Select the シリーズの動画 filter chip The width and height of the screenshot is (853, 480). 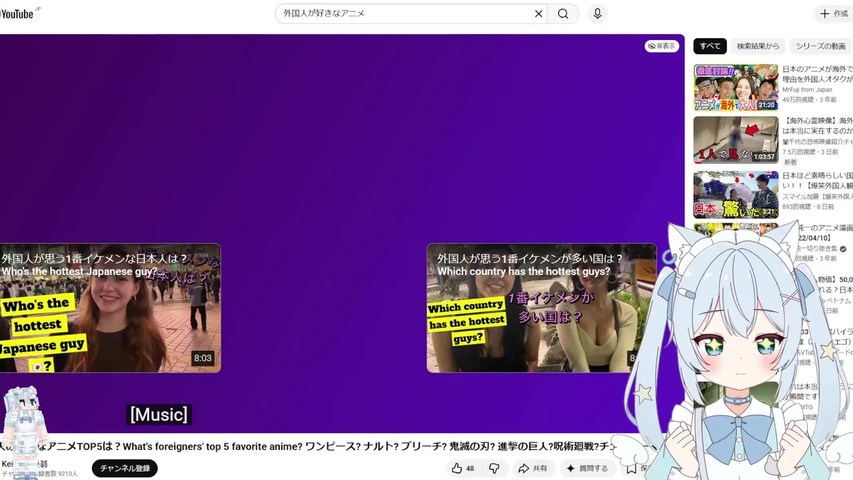click(x=820, y=46)
